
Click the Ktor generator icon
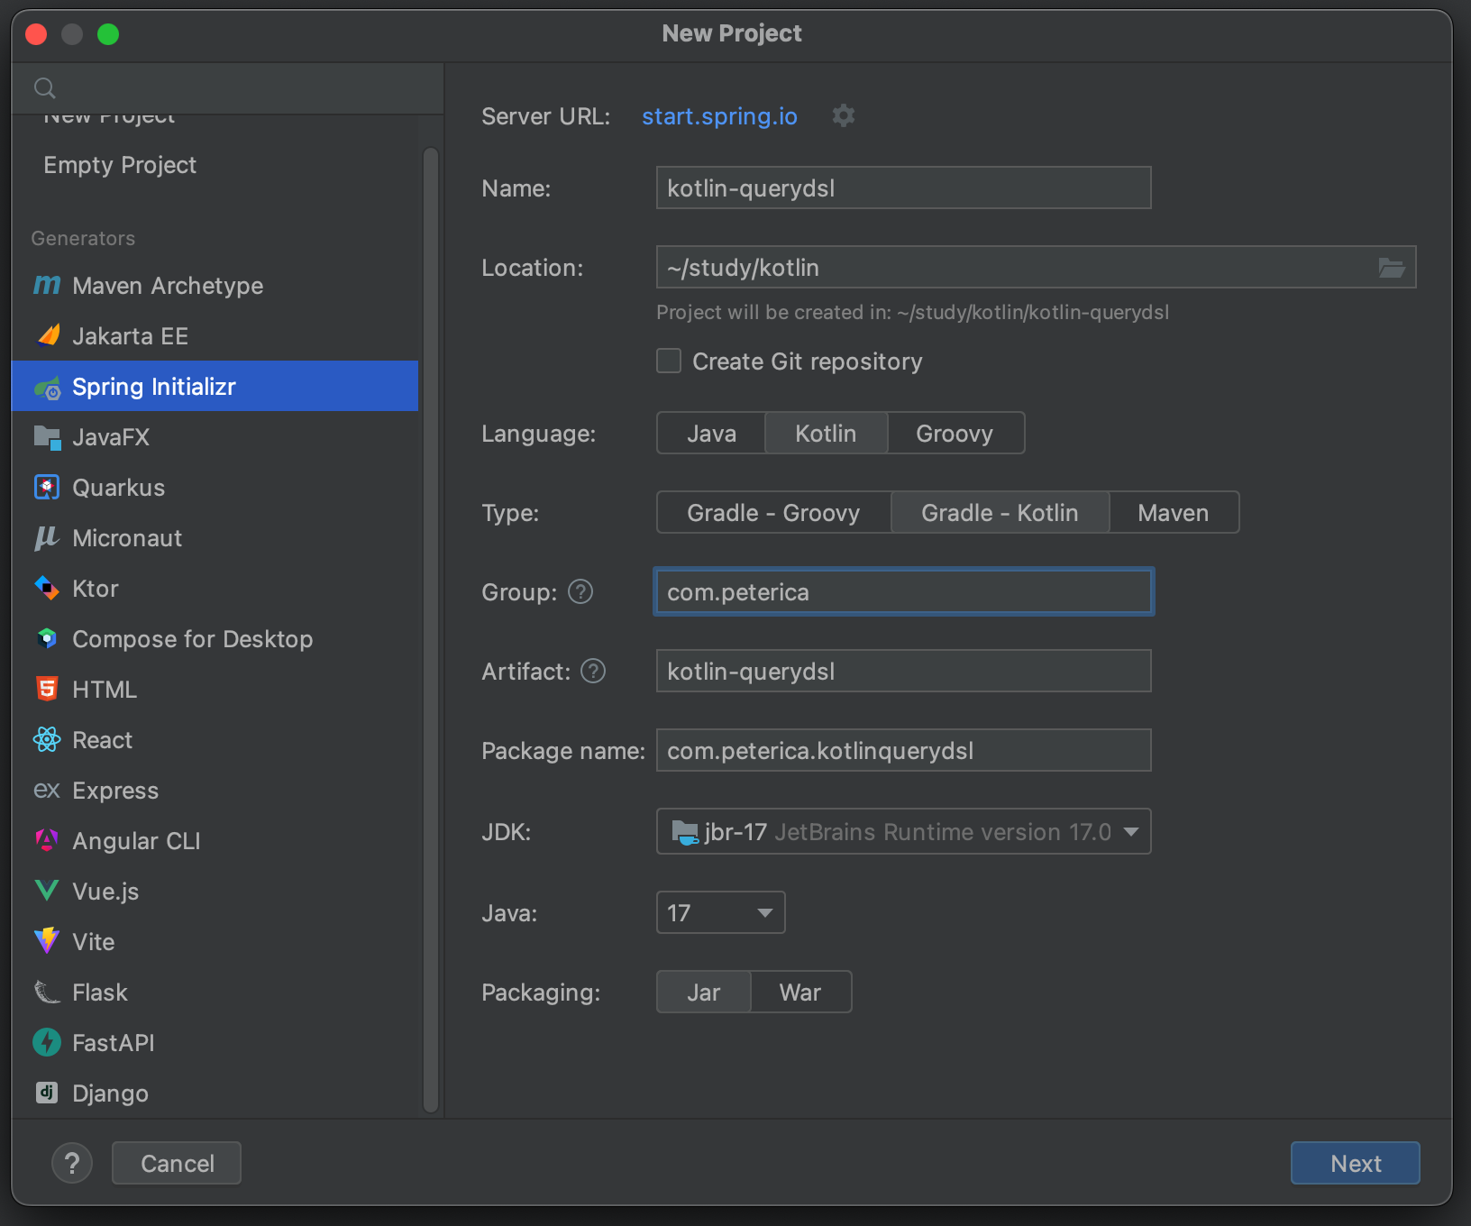[47, 589]
